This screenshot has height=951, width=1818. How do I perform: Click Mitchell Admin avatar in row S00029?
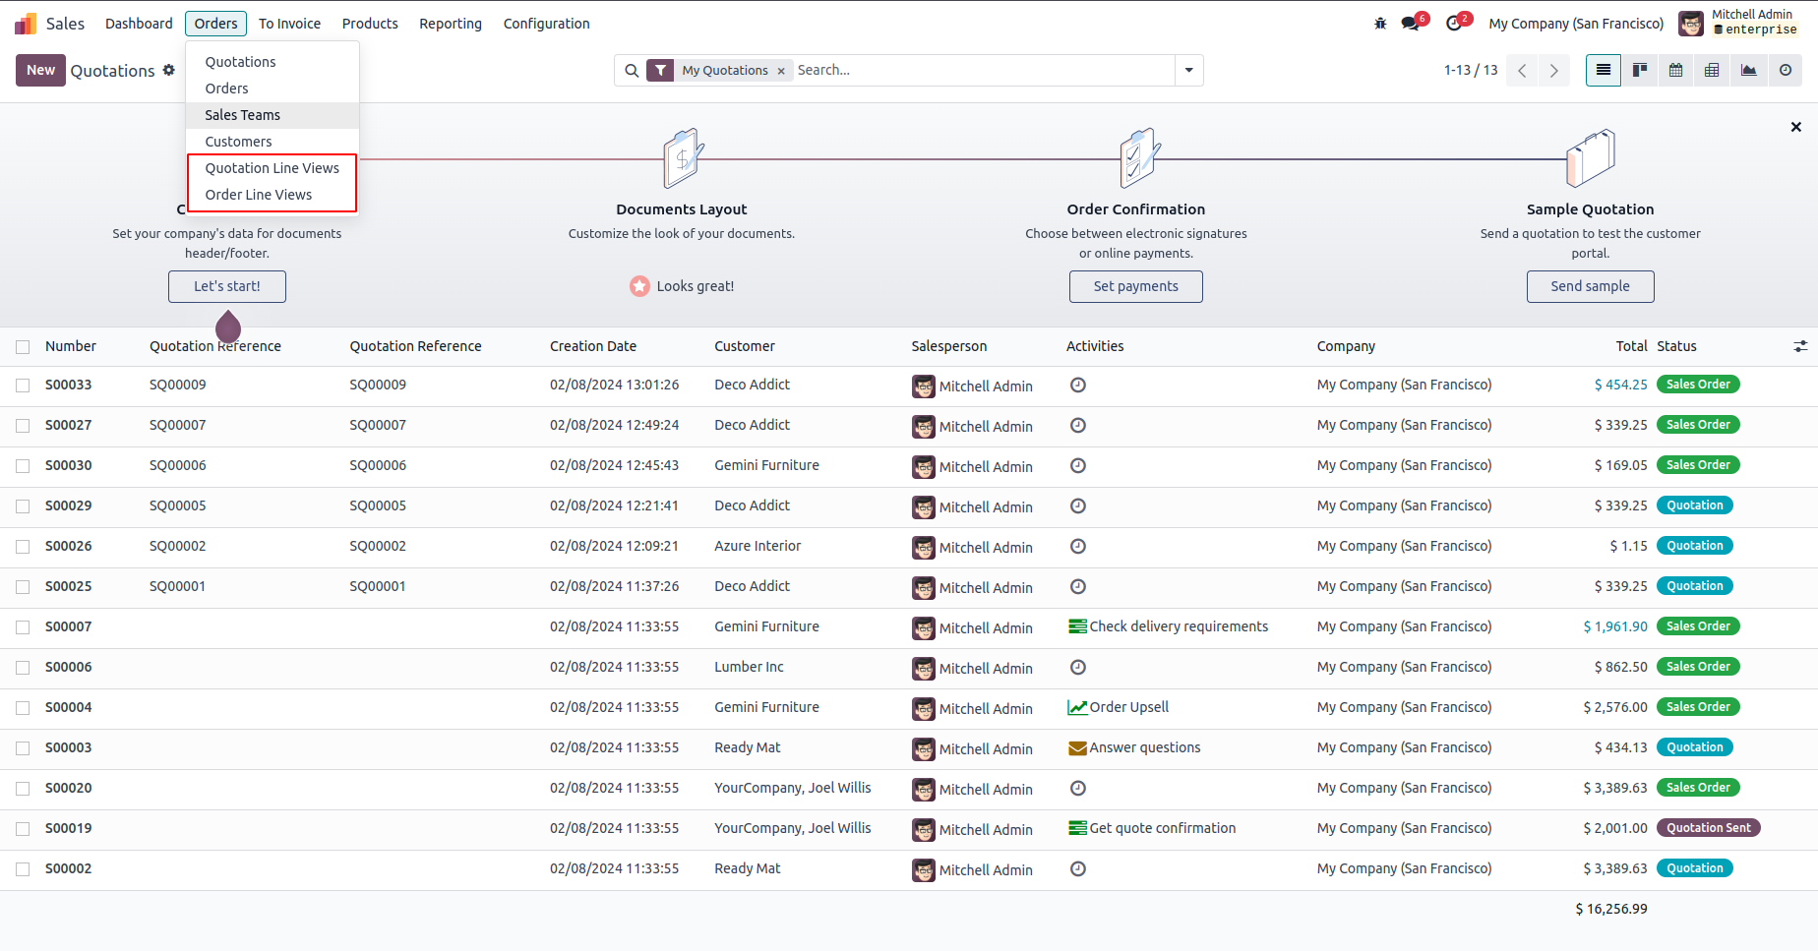tap(924, 507)
